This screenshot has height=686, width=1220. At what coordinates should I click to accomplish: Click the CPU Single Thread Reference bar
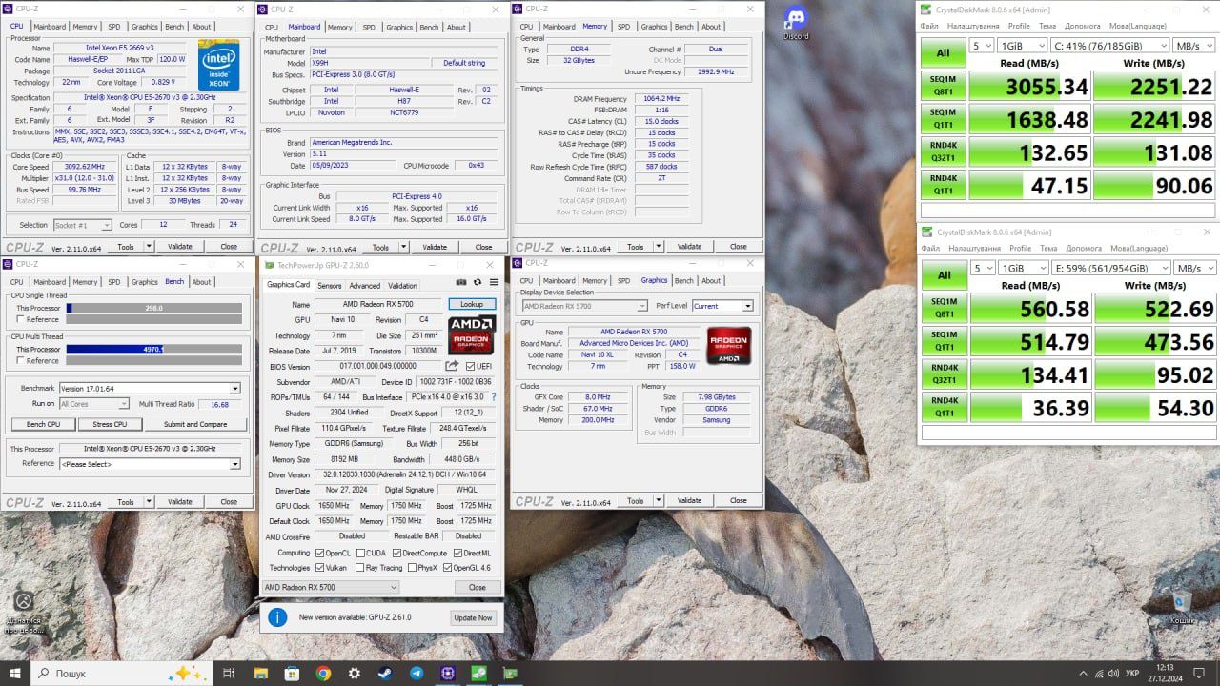[x=153, y=319]
